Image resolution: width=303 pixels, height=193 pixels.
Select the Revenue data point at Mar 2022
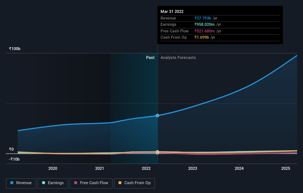[157, 116]
